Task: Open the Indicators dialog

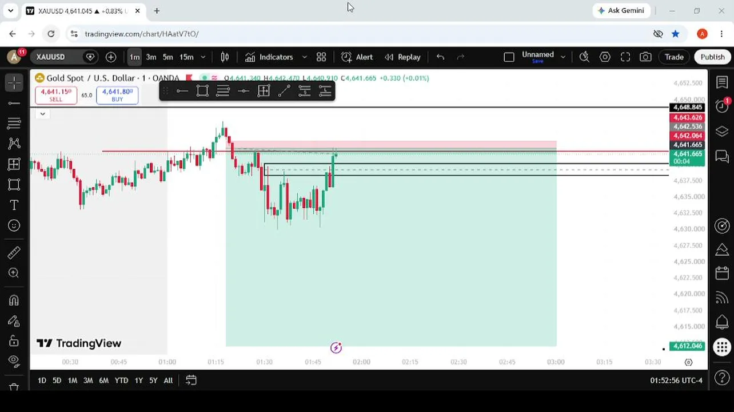Action: click(x=269, y=57)
